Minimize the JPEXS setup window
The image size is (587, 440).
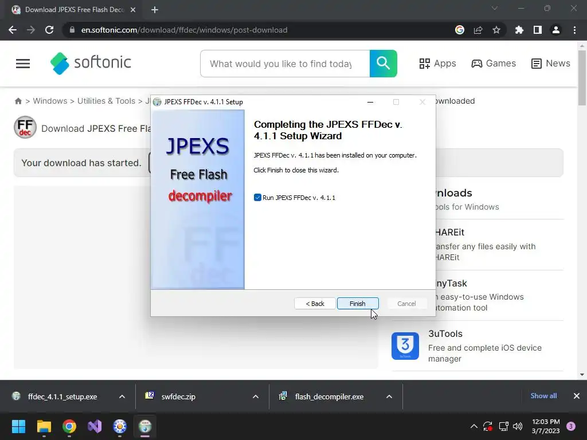pyautogui.click(x=370, y=102)
